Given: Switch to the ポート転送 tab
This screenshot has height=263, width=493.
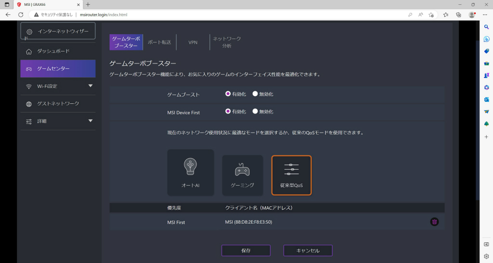Looking at the screenshot, I should point(159,42).
